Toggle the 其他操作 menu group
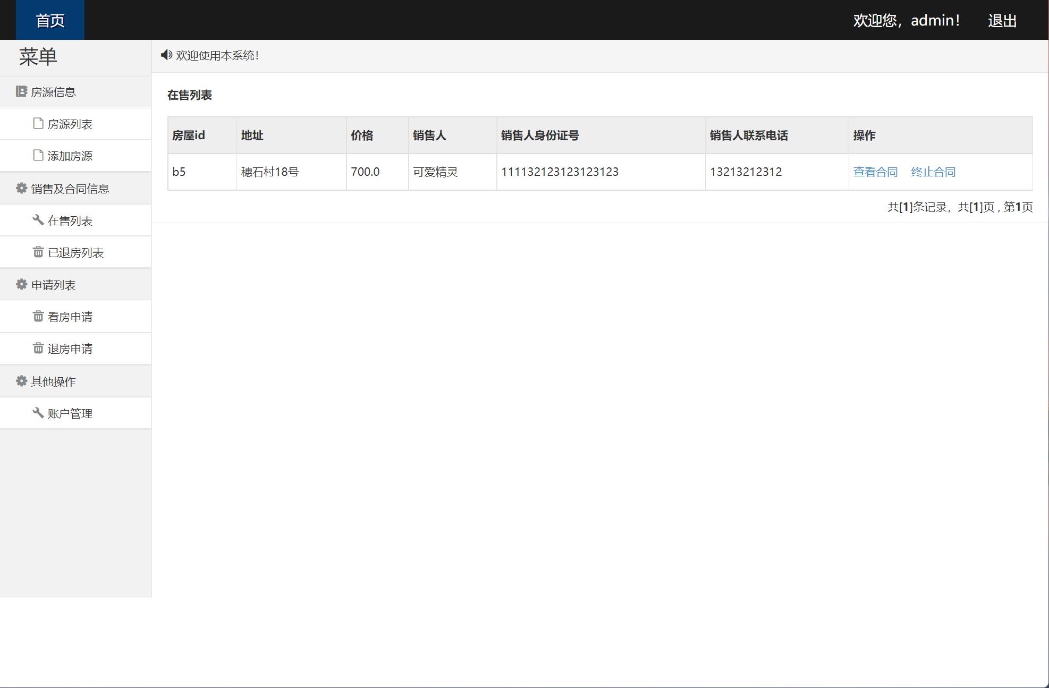Screen dimensions: 1049x688 [x=53, y=381]
